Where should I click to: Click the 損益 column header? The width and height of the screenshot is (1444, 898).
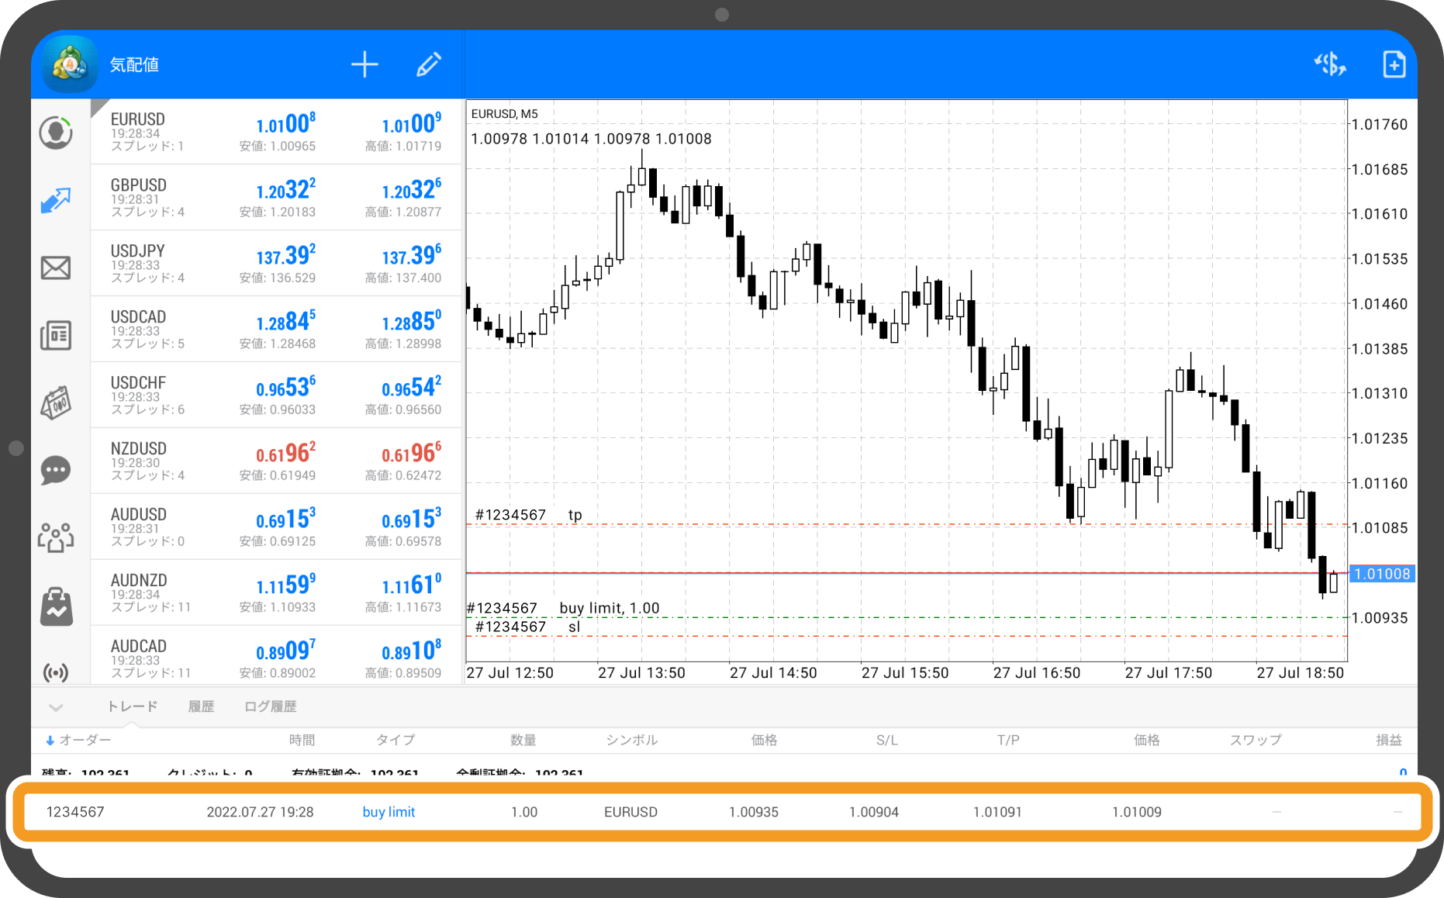(x=1388, y=740)
